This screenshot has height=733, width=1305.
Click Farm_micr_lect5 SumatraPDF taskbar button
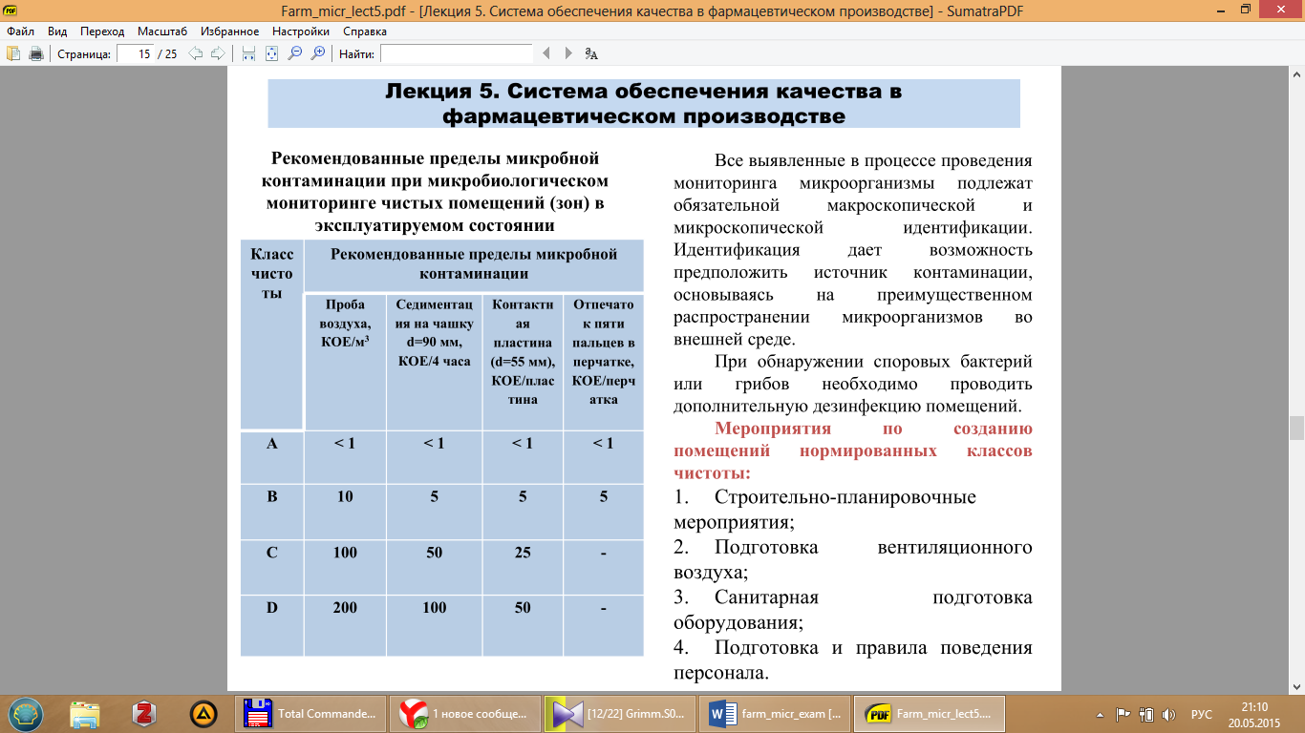931,713
